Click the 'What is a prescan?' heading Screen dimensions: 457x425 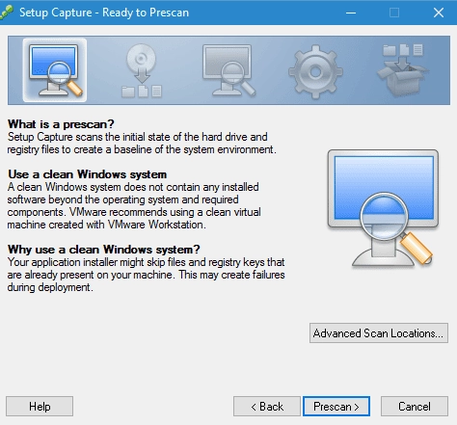pyautogui.click(x=61, y=124)
